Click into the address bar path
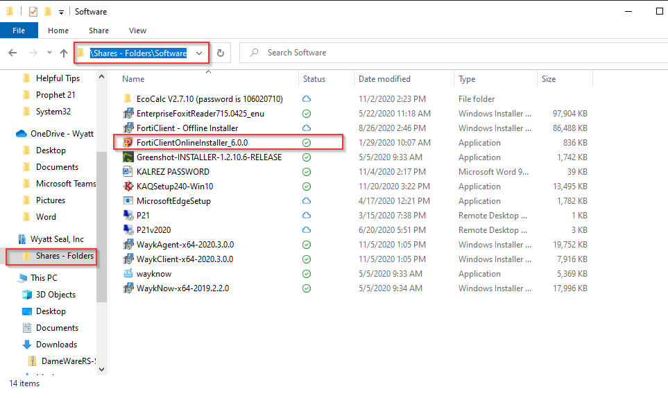The image size is (668, 398). (x=138, y=53)
